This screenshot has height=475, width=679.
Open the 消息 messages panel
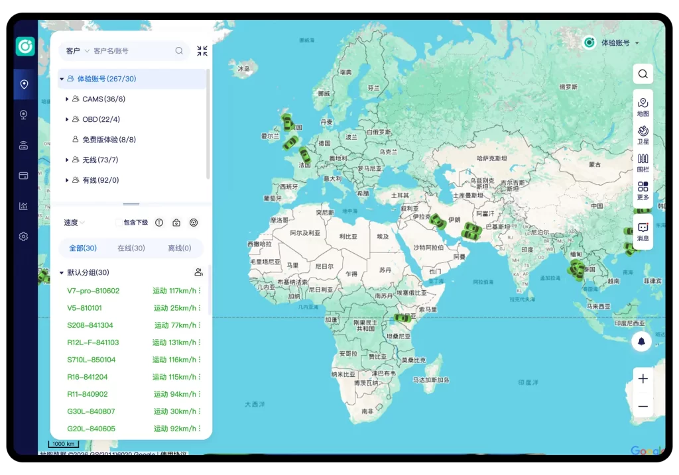643,231
